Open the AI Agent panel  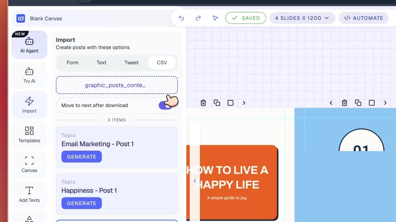pyautogui.click(x=29, y=45)
